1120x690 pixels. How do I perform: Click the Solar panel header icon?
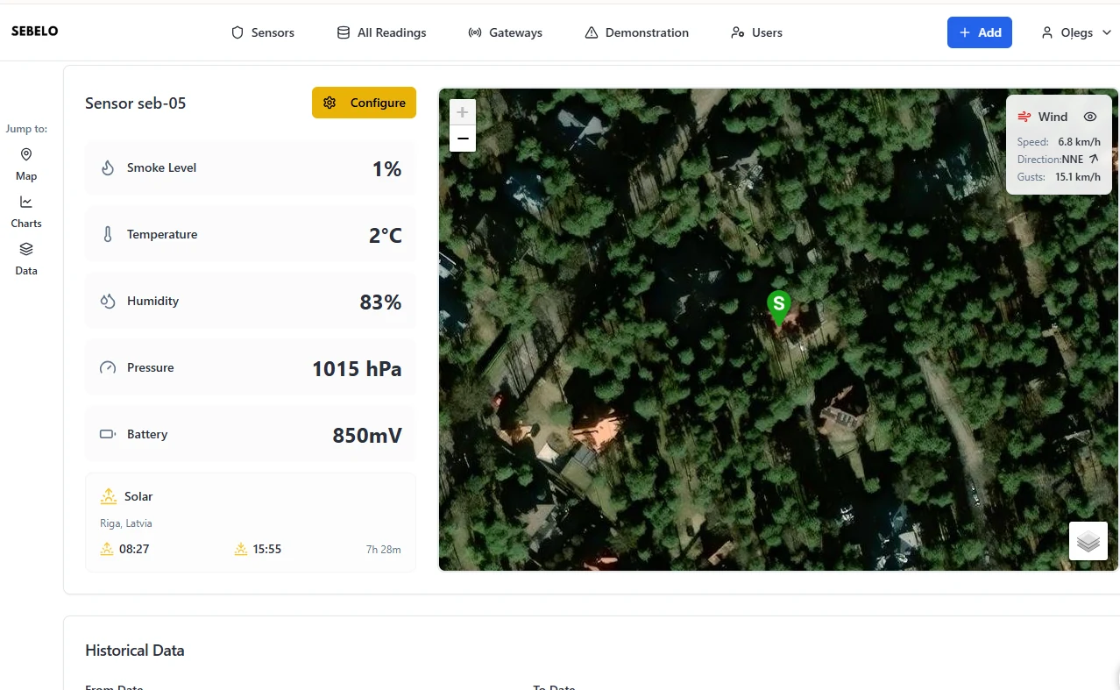(x=109, y=496)
